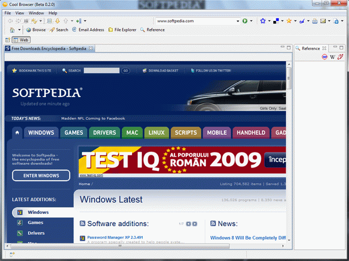Screen dimensions: 349x261
Task: Open the dropdown next to up arrow
Action: [72, 21]
